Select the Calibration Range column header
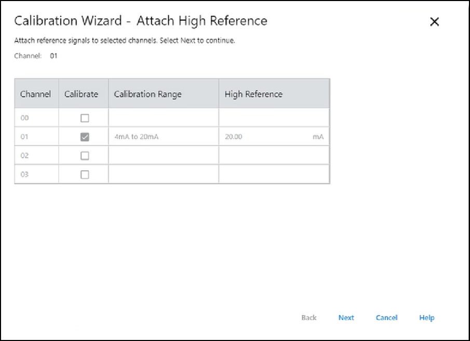 pyautogui.click(x=147, y=94)
